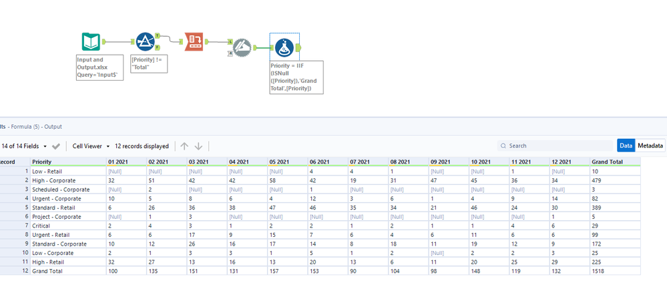Screen dimensions: 667x307
Task: Click the Priority = IIF formula annotation
Action: (296, 77)
